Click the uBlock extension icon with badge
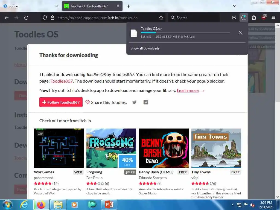Image resolution: width=280 pixels, height=210 pixels. coord(264,17)
